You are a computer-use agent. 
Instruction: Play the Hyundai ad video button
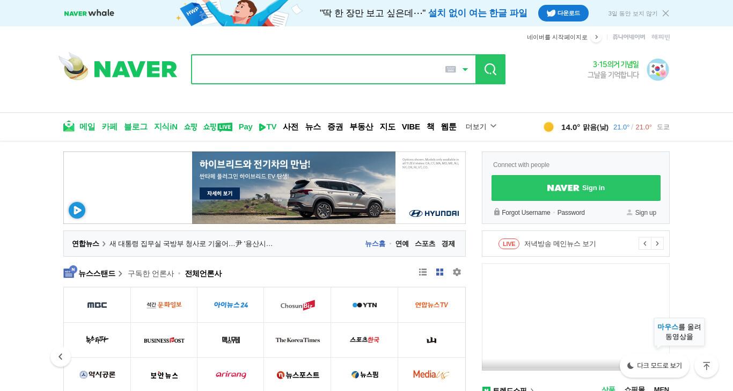[x=77, y=210]
